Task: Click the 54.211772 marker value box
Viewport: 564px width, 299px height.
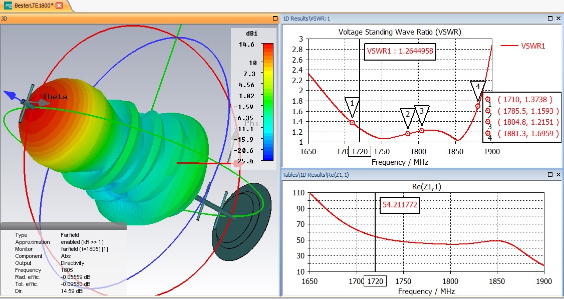Action: click(x=399, y=205)
